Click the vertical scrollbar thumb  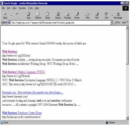(127, 47)
